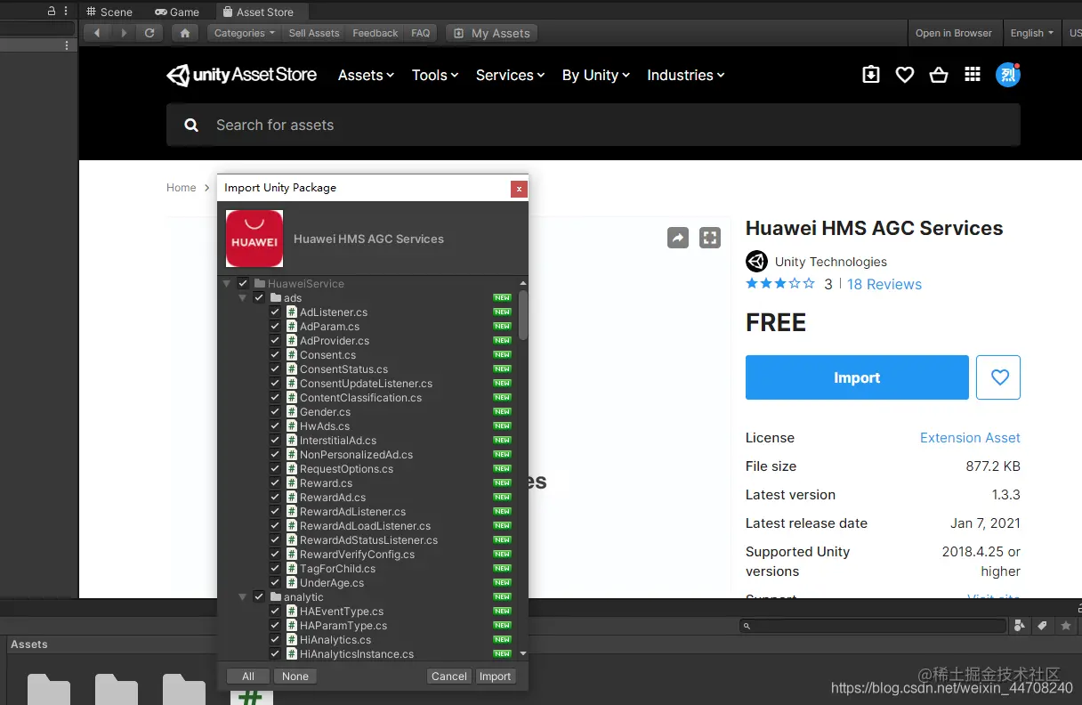Reload the Asset Store page
Viewport: 1082px width, 705px height.
point(149,33)
